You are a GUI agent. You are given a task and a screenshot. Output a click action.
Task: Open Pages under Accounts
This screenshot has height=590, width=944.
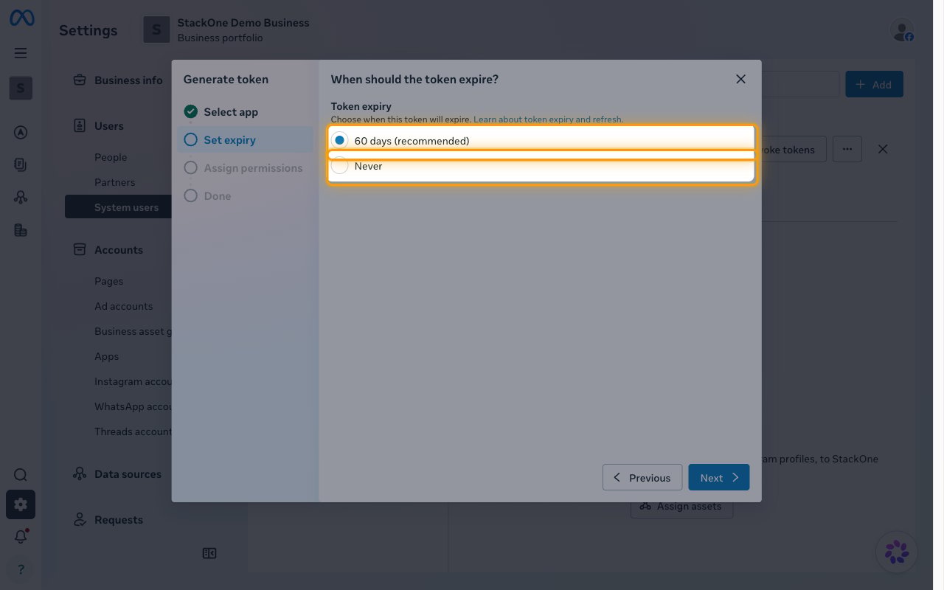click(108, 281)
